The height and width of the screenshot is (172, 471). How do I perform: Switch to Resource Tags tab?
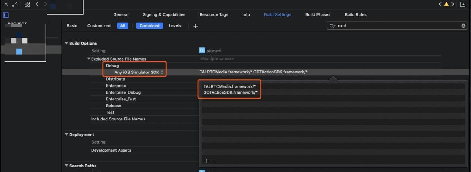[214, 14]
